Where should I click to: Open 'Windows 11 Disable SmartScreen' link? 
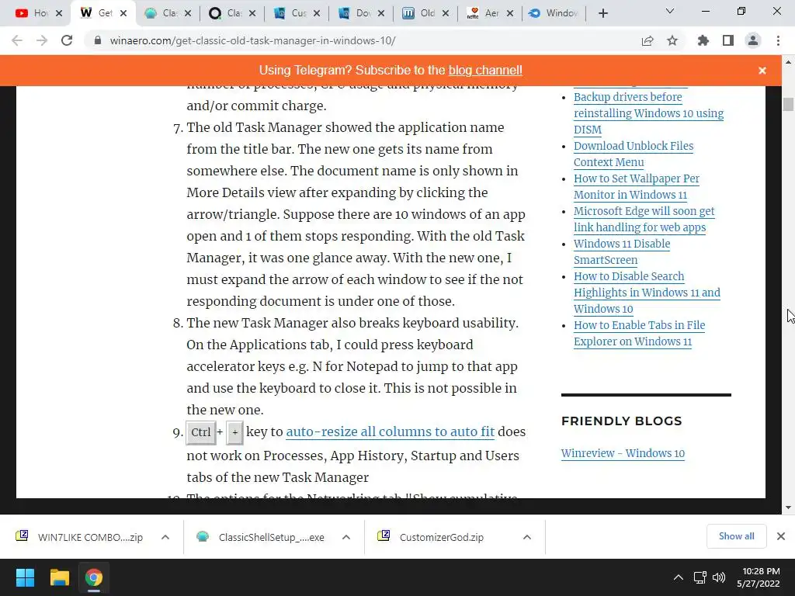[622, 251]
